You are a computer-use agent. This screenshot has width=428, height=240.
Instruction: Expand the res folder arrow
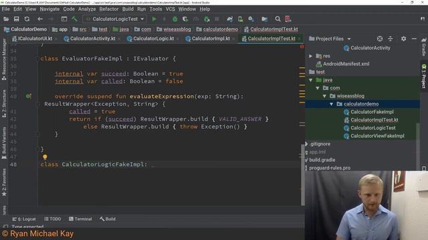tap(310, 56)
